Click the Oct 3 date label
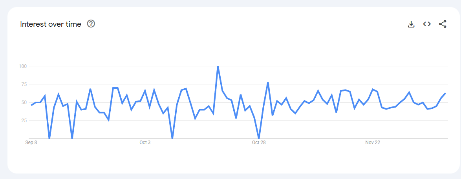Viewport: 461px width, 179px height. (x=145, y=142)
